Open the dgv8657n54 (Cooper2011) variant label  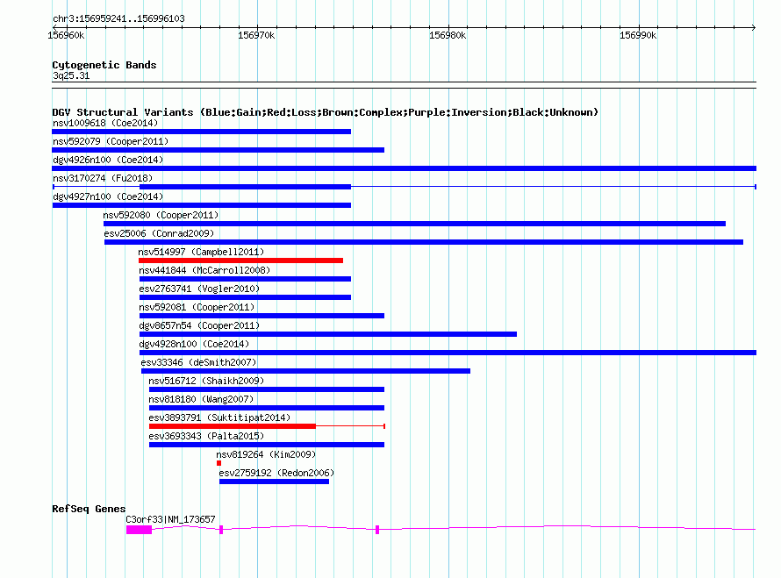tap(199, 325)
